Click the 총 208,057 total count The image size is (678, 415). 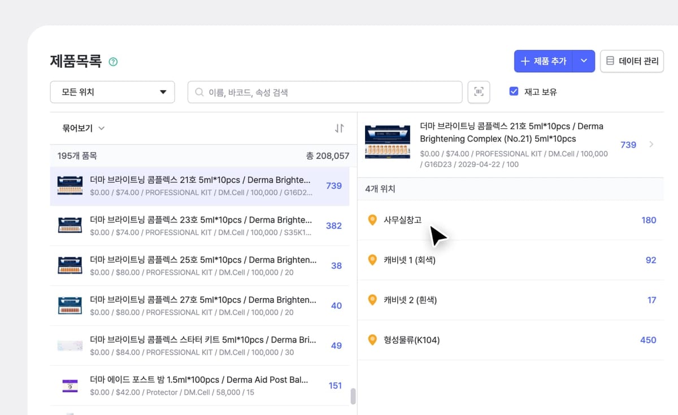[x=328, y=156]
